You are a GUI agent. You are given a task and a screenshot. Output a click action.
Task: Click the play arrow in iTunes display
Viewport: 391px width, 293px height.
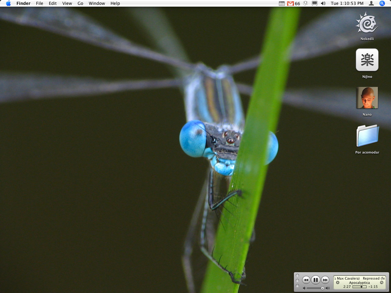pos(338,283)
